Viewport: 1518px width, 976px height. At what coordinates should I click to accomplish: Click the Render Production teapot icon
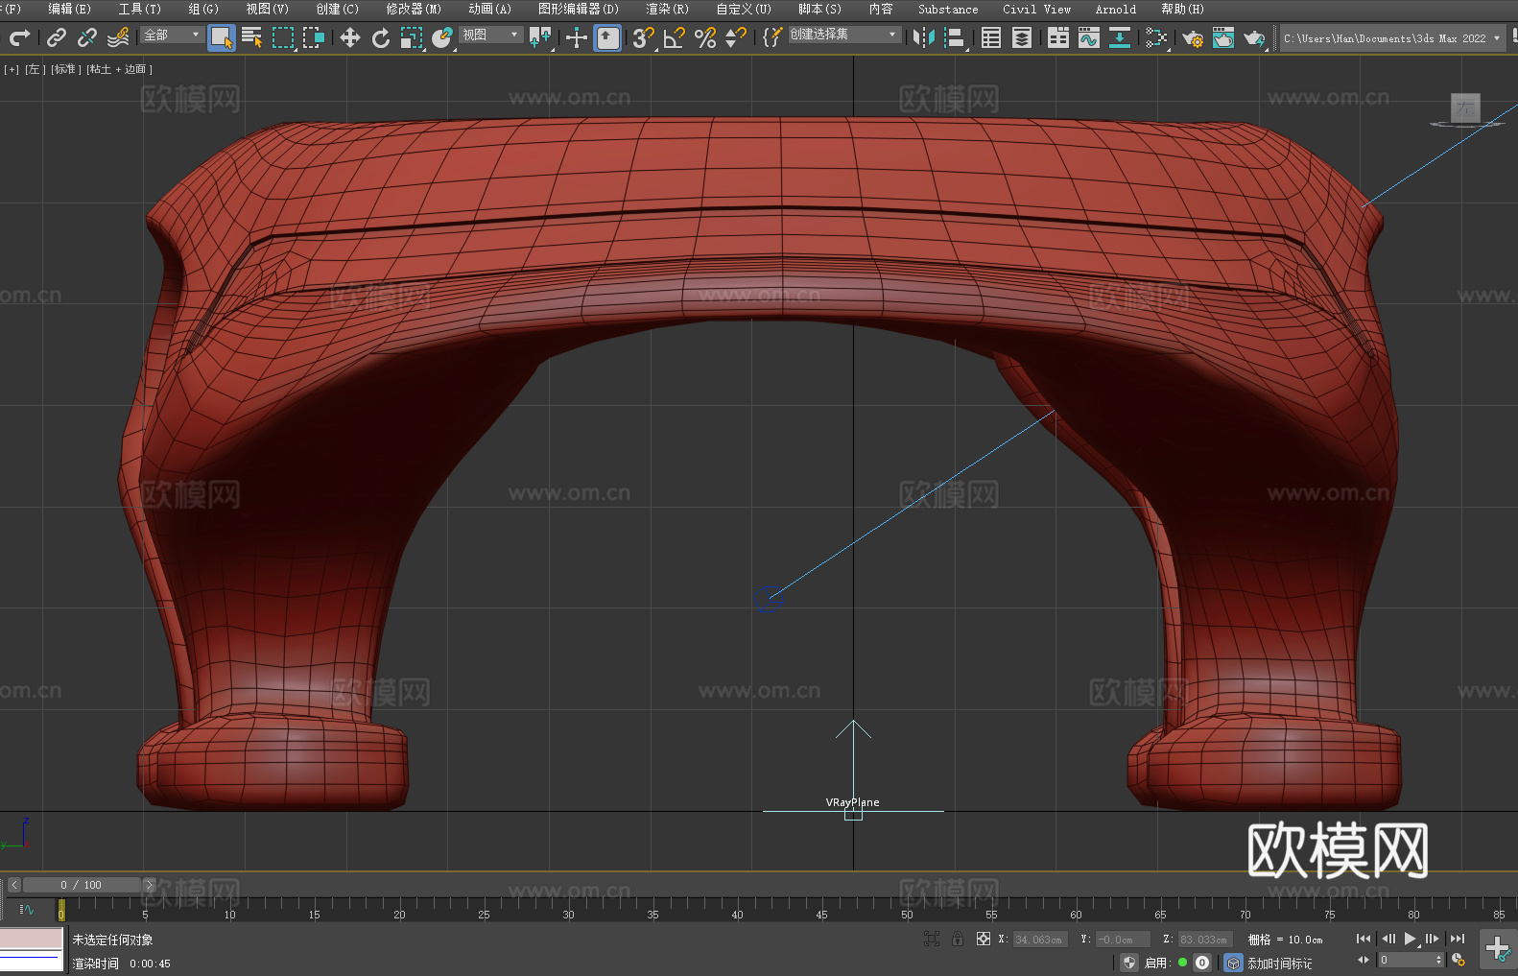click(1254, 37)
